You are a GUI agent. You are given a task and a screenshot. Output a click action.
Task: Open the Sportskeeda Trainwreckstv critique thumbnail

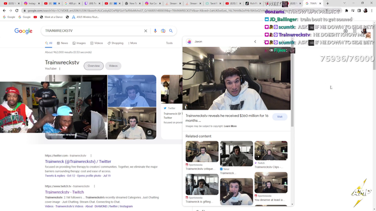coord(202,151)
